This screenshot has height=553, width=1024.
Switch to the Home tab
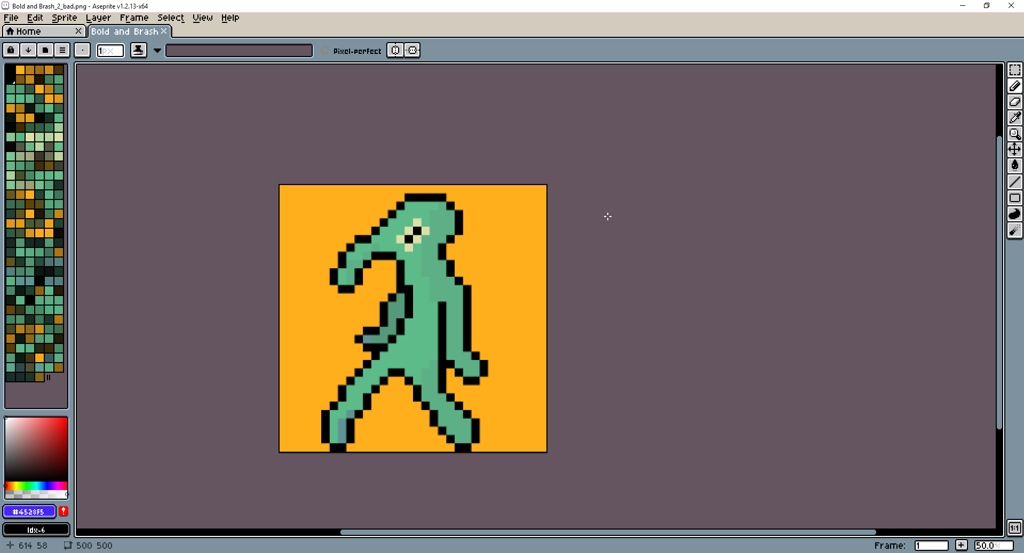[x=44, y=31]
